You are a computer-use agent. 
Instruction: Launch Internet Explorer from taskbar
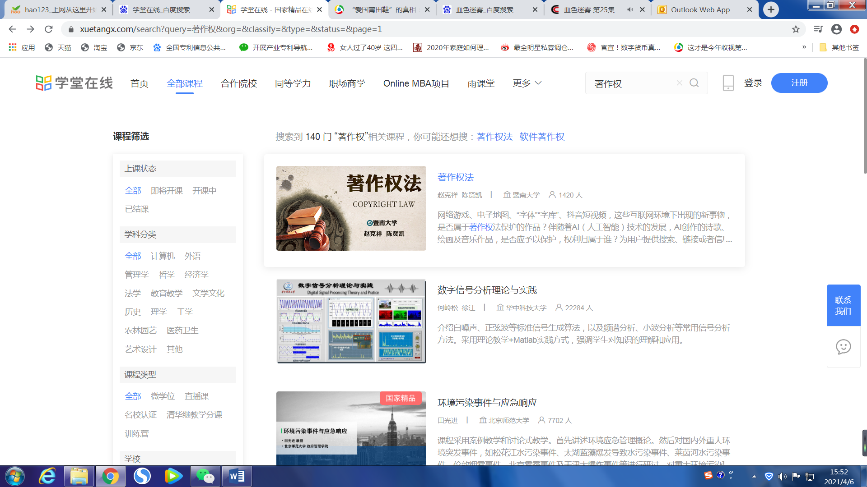(x=47, y=476)
